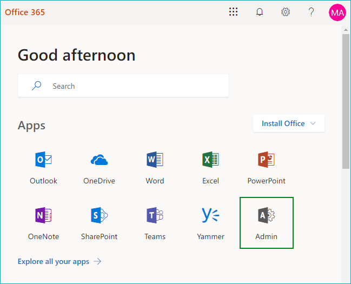
Task: Open the PowerPoint app
Action: [x=267, y=168]
